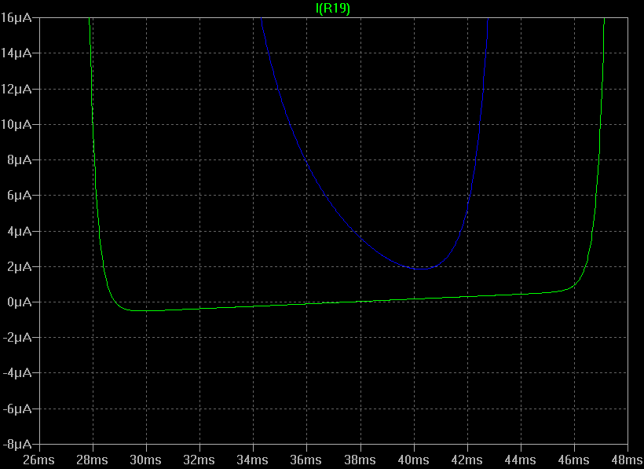
Task: Click the 44ms time label
Action: (521, 460)
